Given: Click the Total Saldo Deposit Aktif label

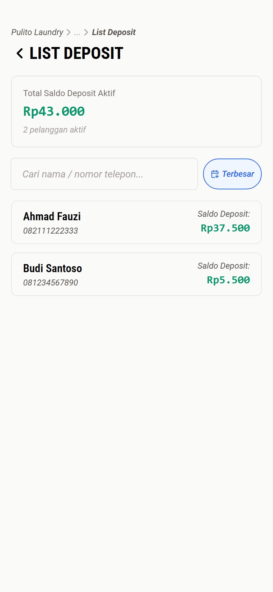Looking at the screenshot, I should [x=69, y=93].
